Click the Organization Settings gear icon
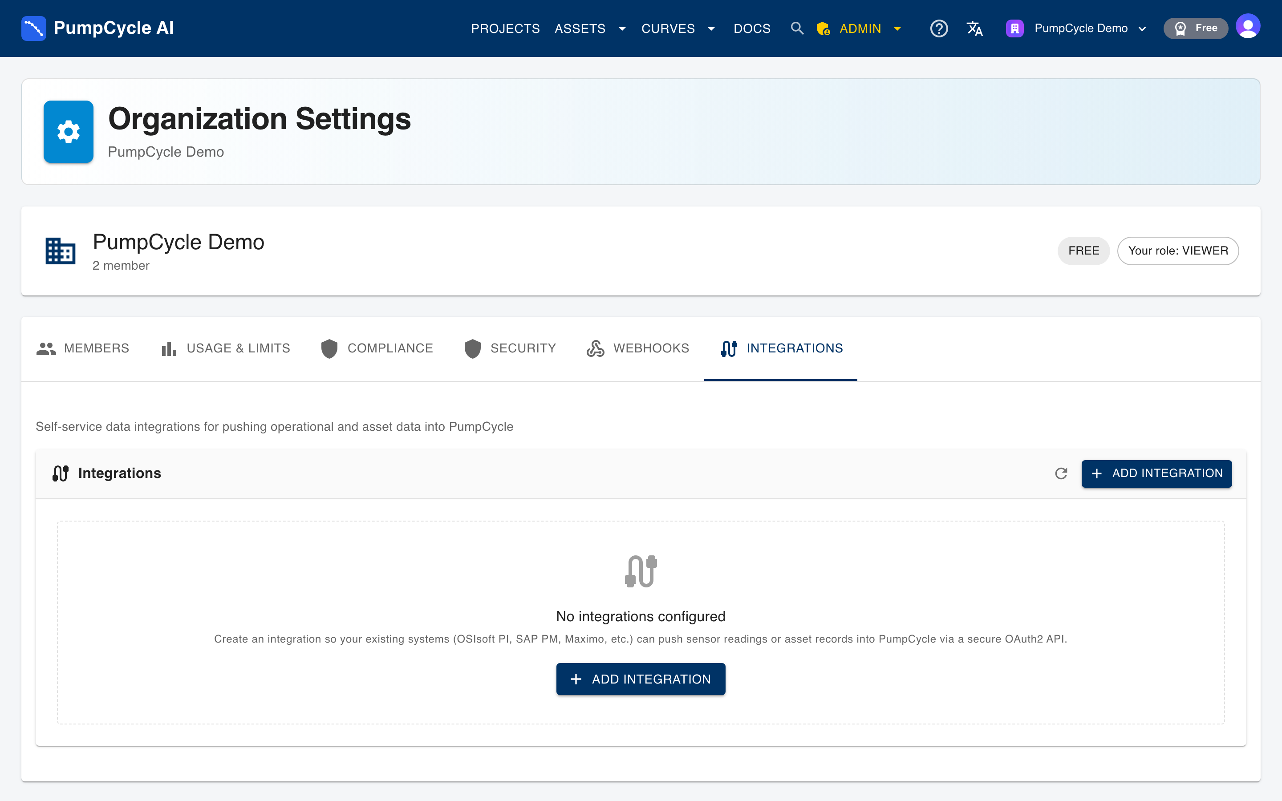 pyautogui.click(x=69, y=131)
